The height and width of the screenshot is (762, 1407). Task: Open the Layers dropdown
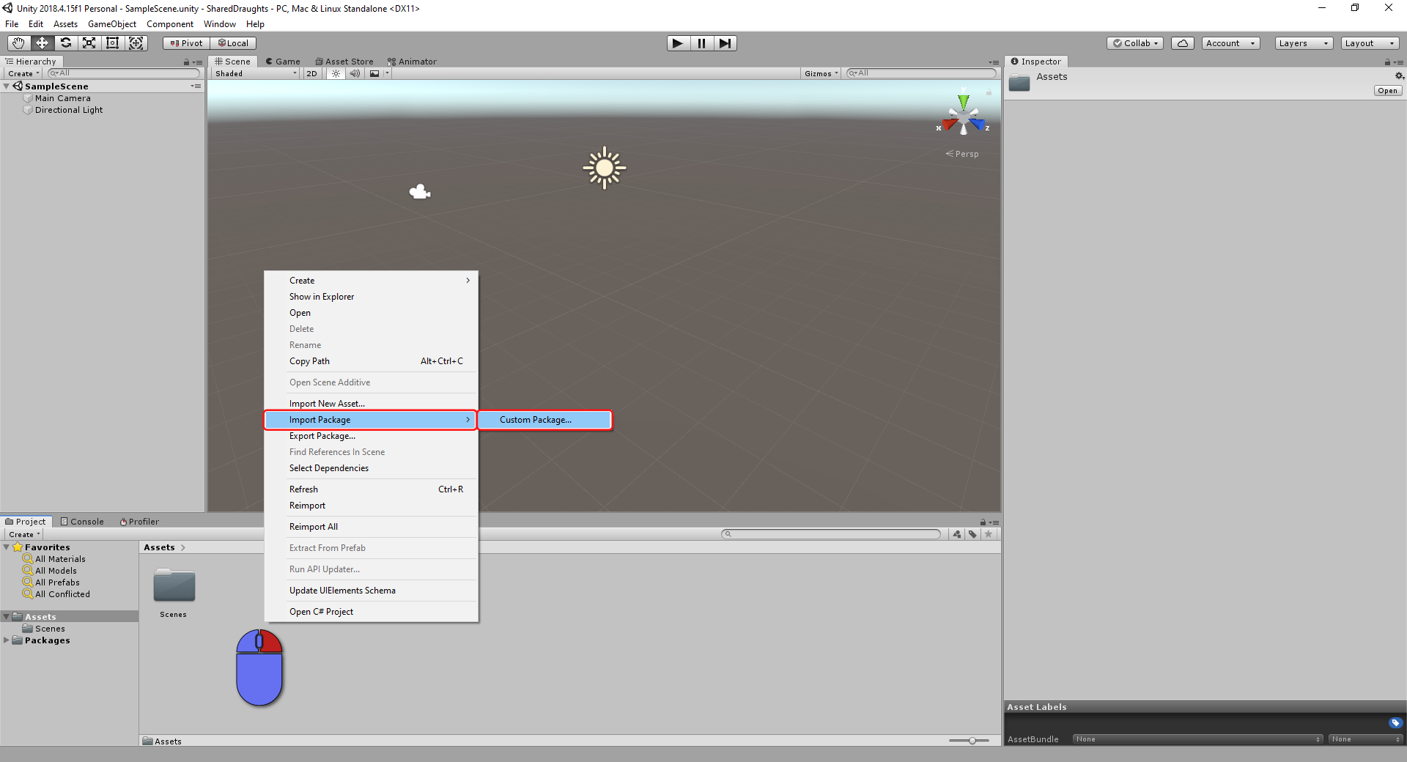click(x=1303, y=43)
